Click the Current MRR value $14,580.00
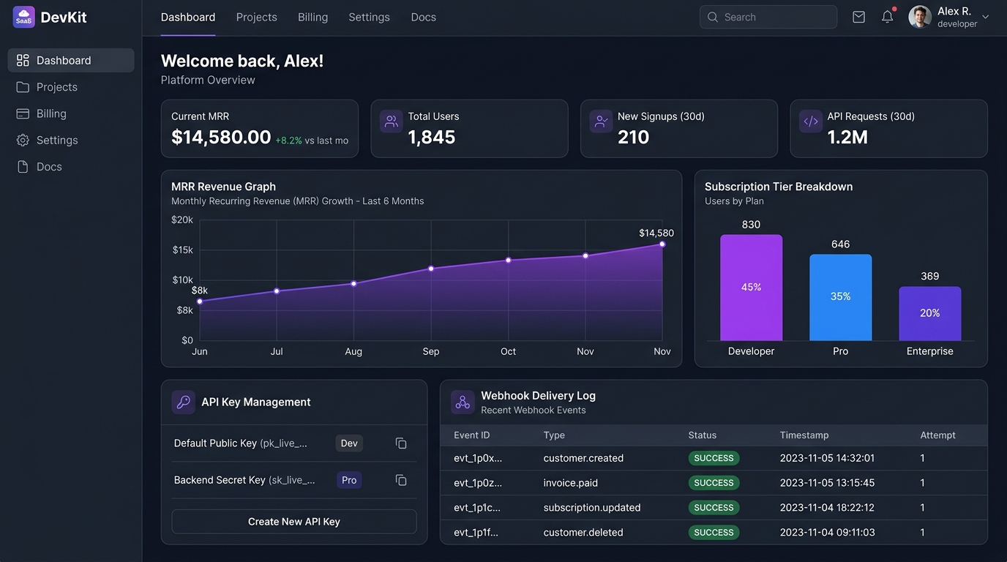1007x562 pixels. point(221,137)
